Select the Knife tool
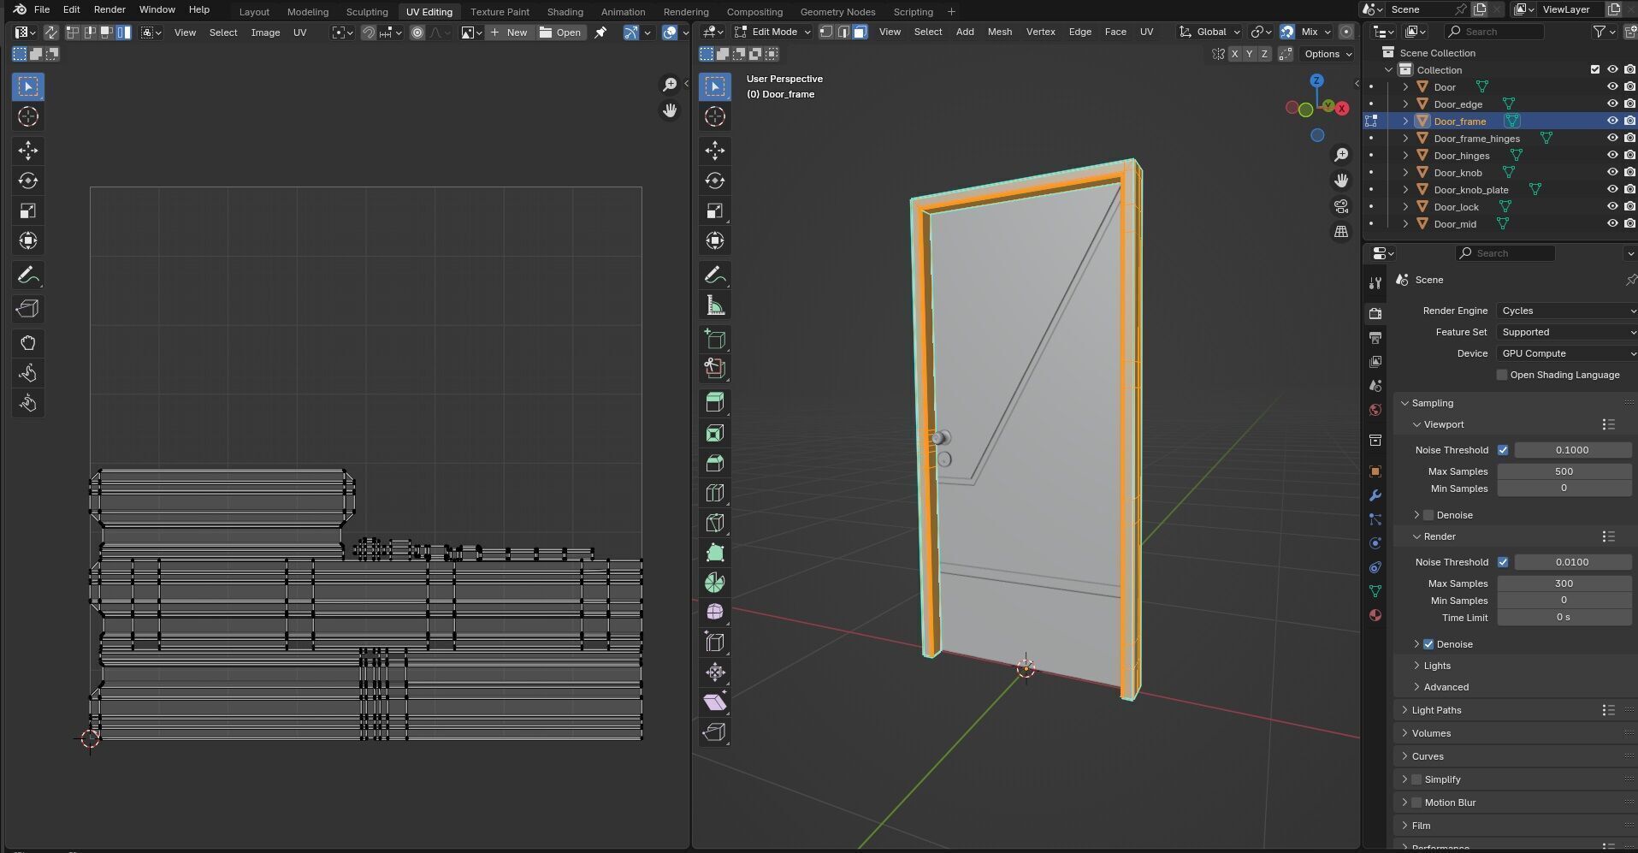 [715, 523]
